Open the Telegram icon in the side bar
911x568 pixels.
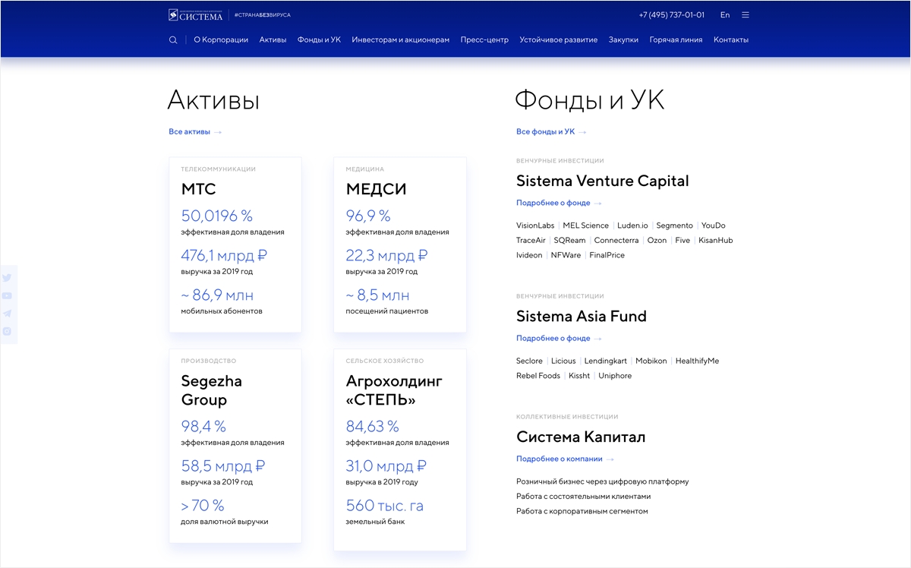[7, 313]
